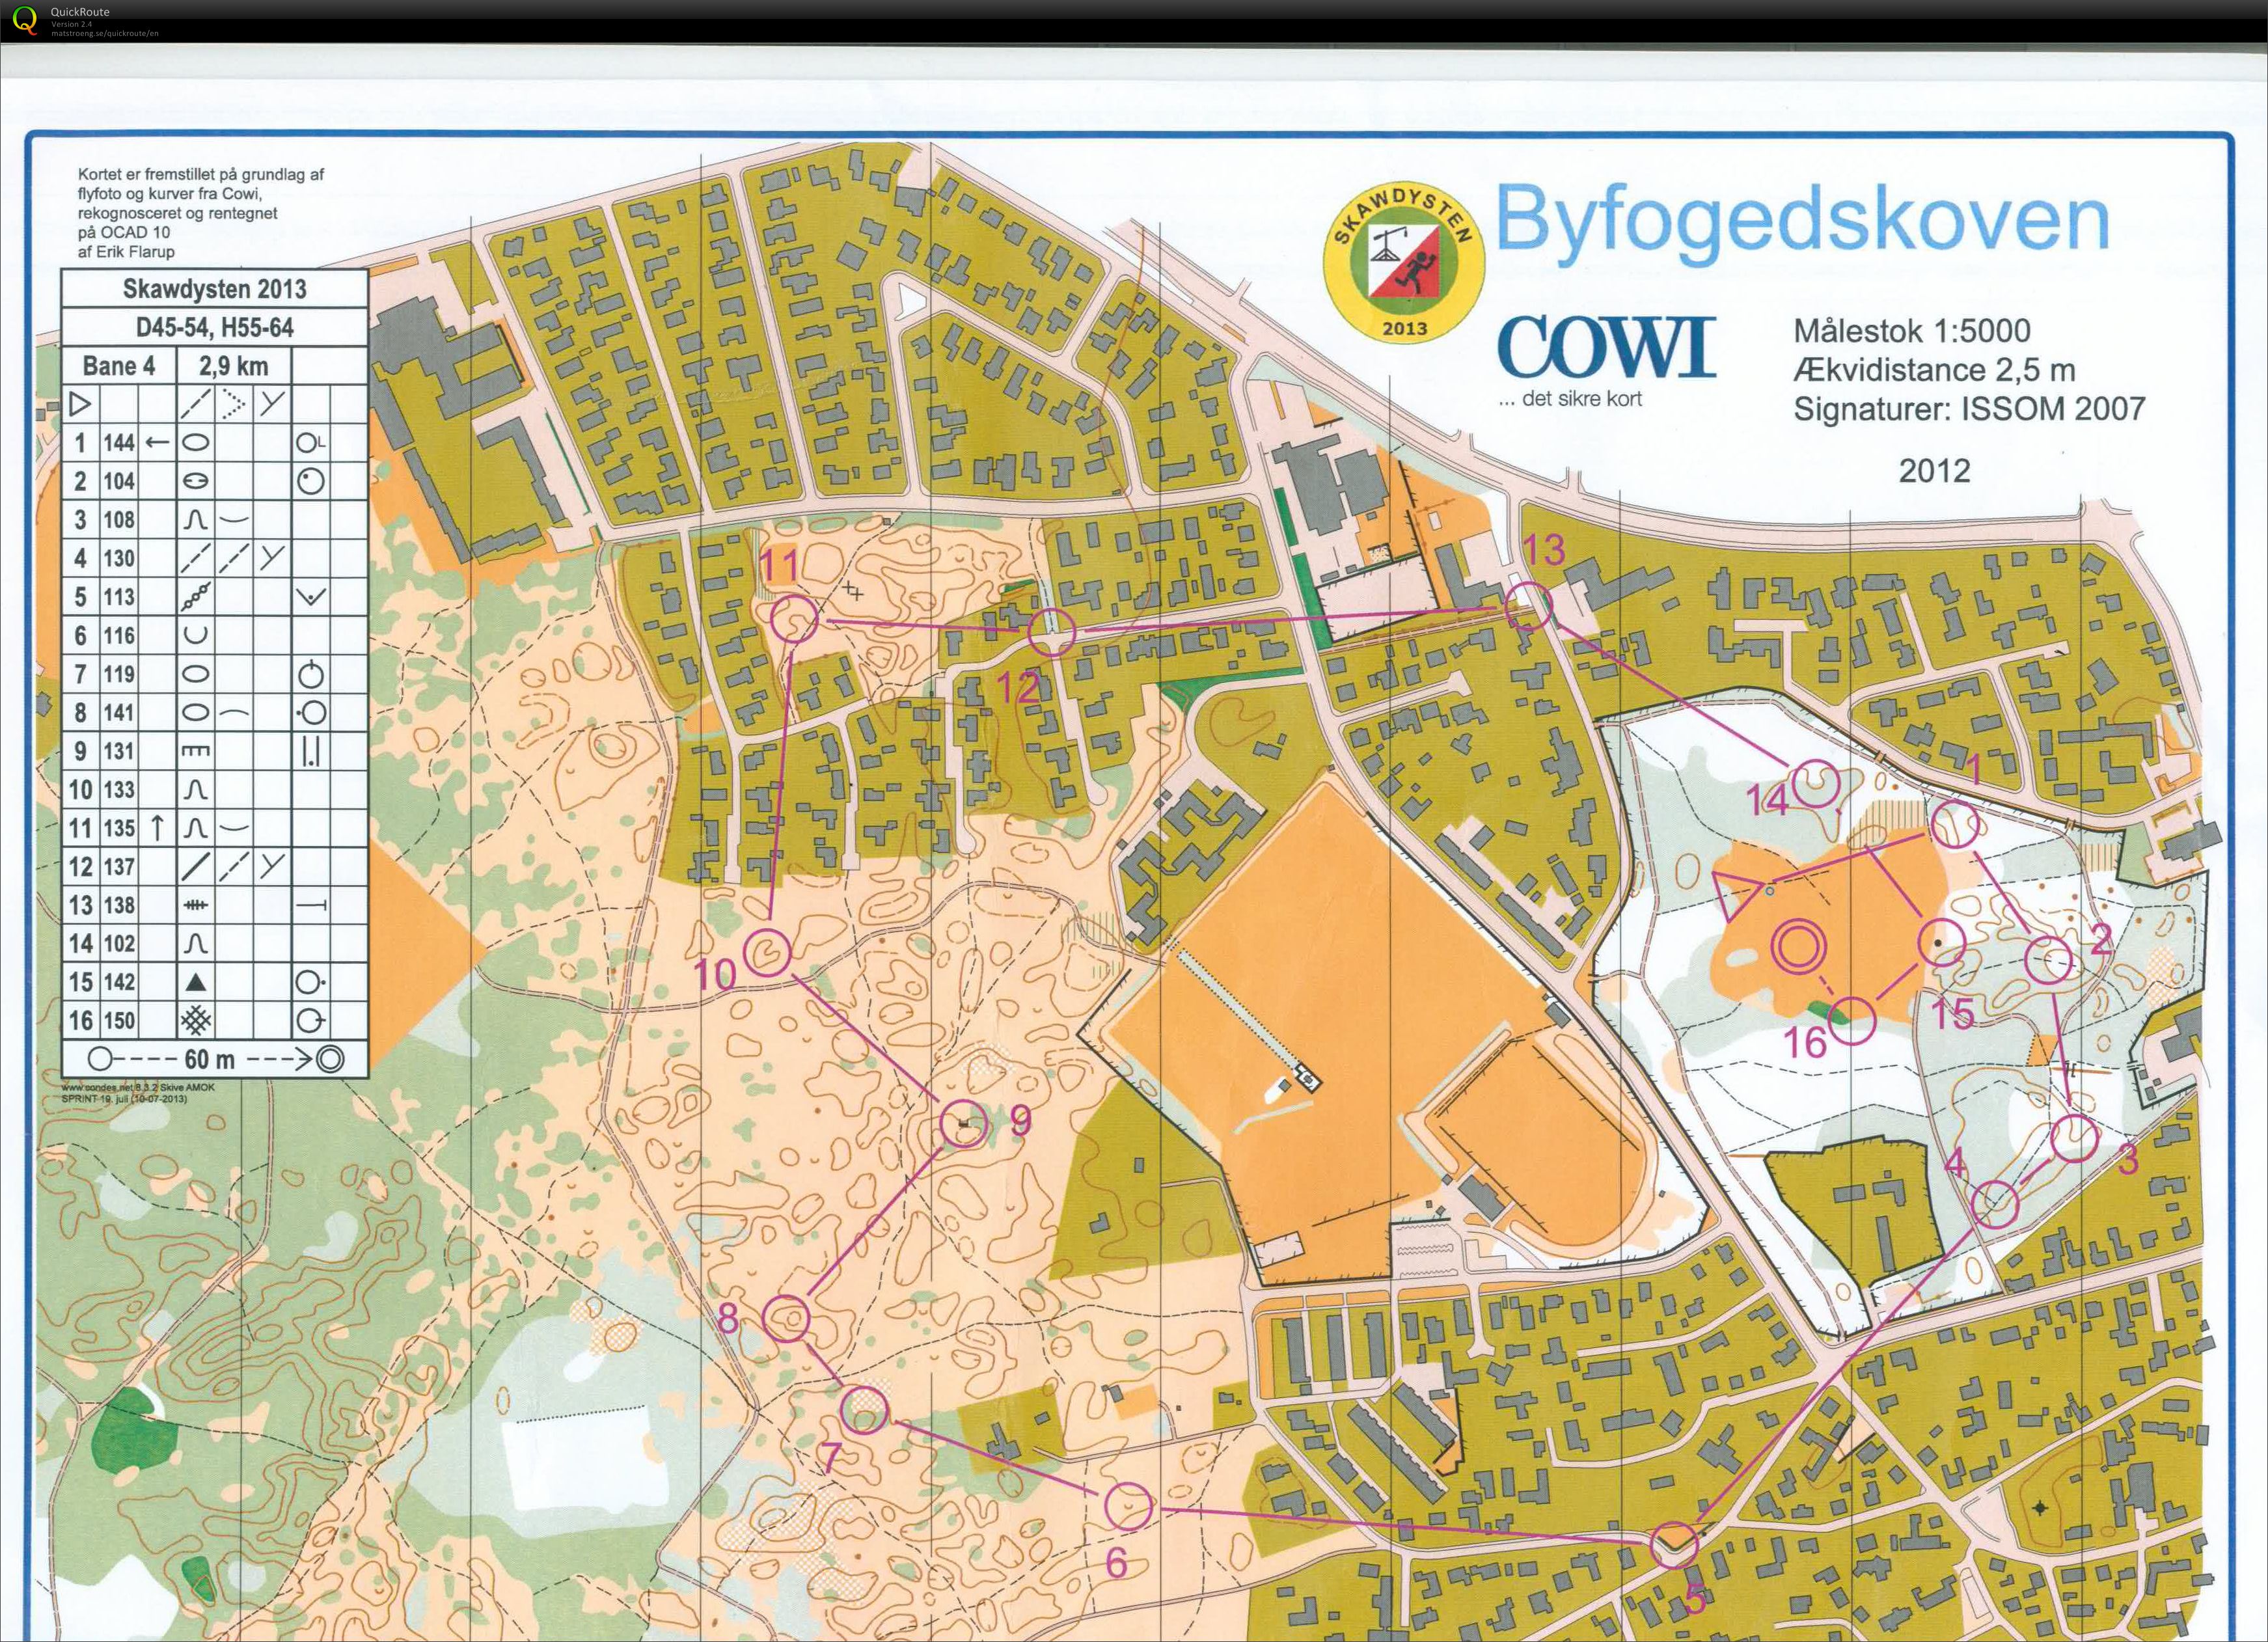This screenshot has width=2268, height=1642.
Task: Click the COWI logo
Action: pyautogui.click(x=1606, y=347)
